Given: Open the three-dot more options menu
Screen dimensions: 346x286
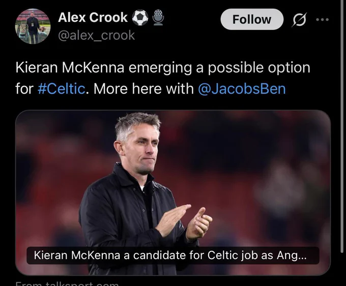Looking at the screenshot, I should 322,20.
